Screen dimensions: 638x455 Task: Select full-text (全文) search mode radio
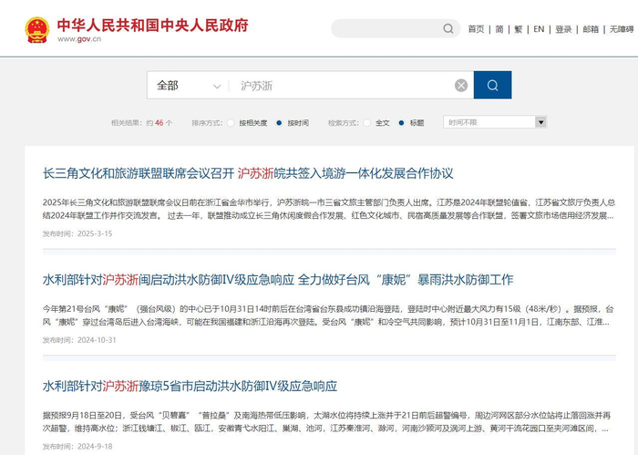[x=367, y=123]
